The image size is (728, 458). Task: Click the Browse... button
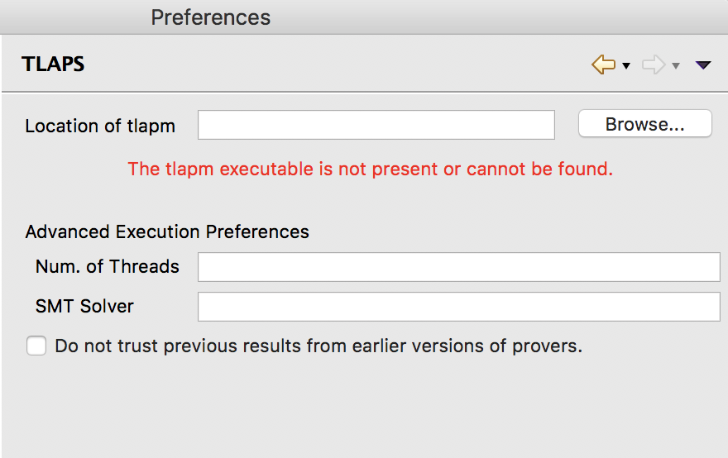(644, 124)
